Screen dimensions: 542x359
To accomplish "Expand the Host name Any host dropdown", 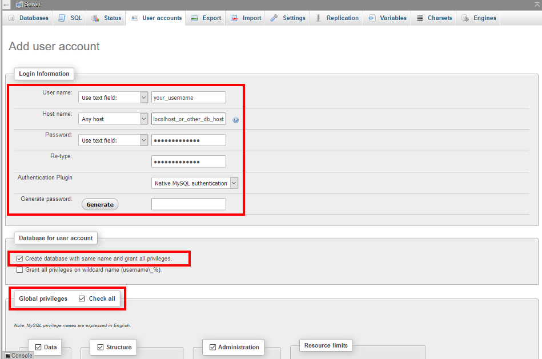I will (x=113, y=119).
